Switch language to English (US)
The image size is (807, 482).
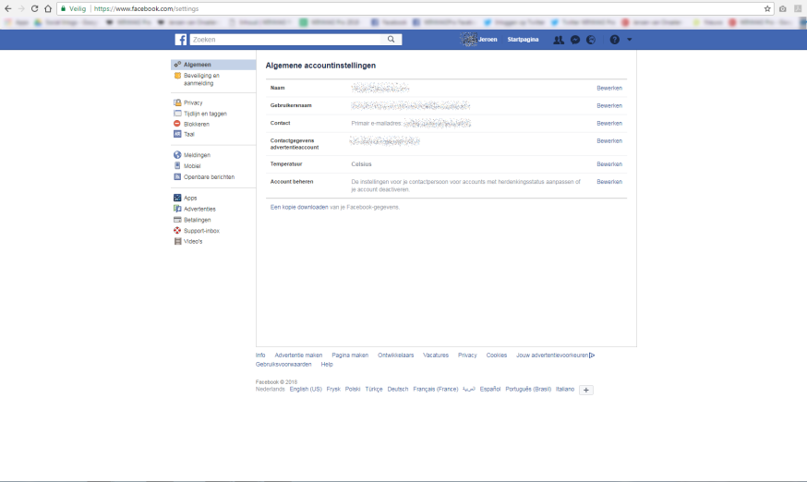click(x=306, y=390)
